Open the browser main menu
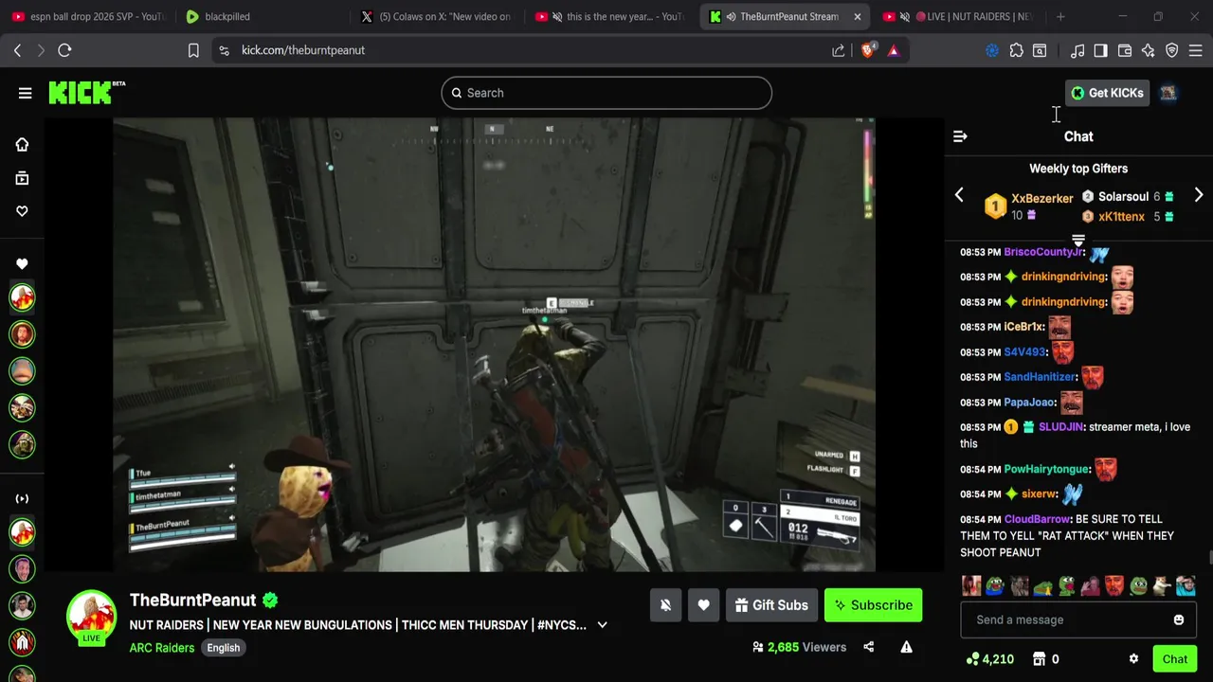 pos(1195,50)
